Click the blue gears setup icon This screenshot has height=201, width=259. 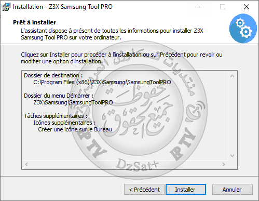tap(243, 29)
